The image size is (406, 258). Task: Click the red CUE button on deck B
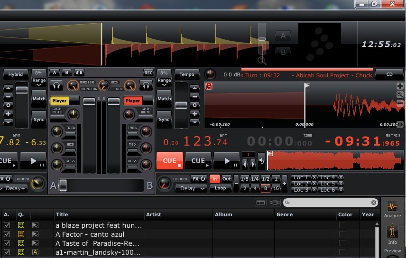click(x=170, y=161)
